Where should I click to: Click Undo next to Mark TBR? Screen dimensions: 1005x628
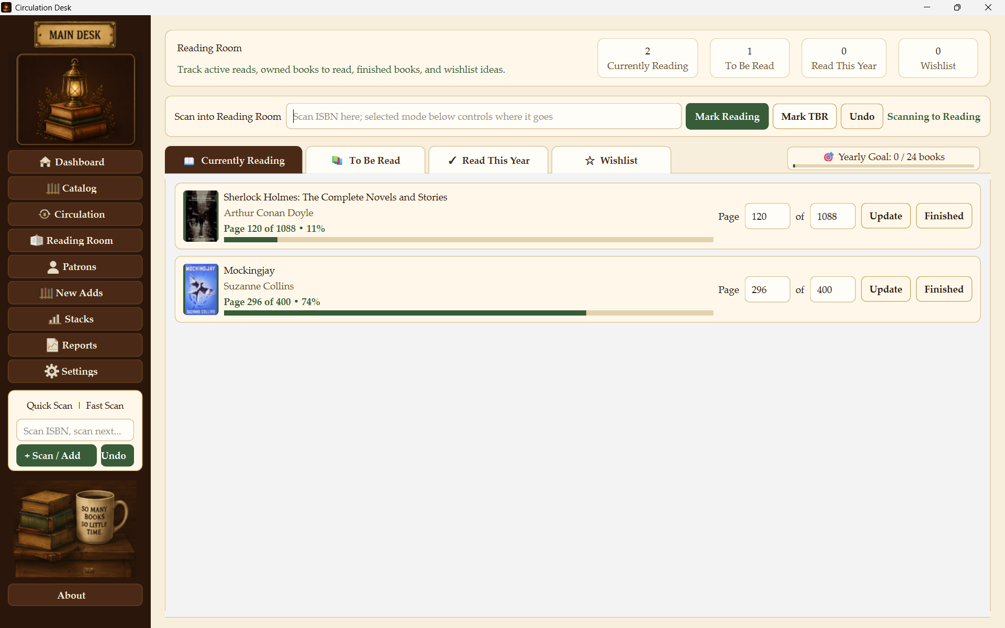coord(862,116)
